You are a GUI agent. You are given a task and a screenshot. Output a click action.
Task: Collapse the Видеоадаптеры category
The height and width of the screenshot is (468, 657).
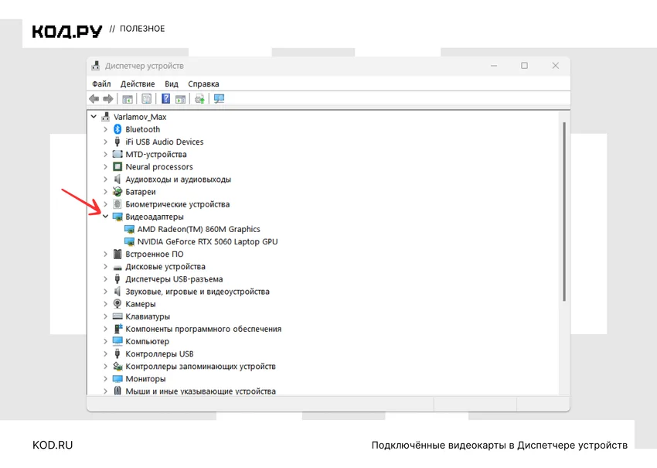106,217
